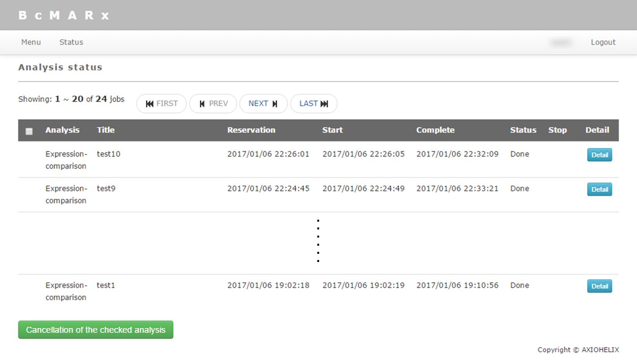Click the blurred username in navbar
Viewport: 637px width, 360px height.
pos(561,42)
